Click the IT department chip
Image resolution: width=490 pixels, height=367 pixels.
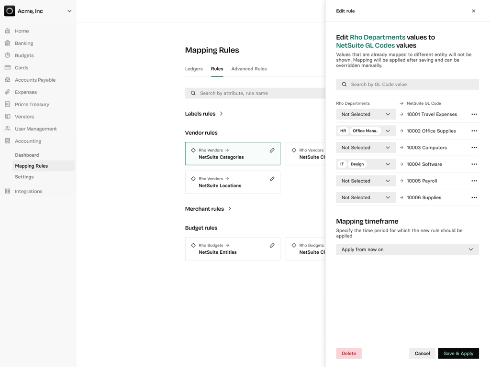point(342,164)
